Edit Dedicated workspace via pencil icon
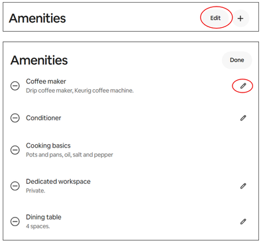The width and height of the screenshot is (265, 244). pos(243,186)
